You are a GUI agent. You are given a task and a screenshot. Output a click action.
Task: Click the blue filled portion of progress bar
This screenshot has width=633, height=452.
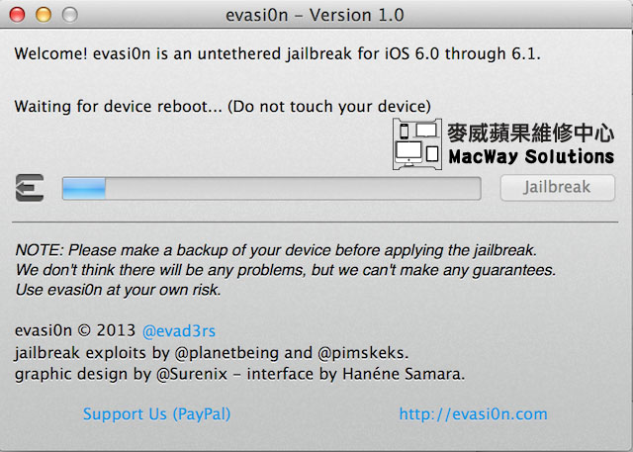[84, 188]
